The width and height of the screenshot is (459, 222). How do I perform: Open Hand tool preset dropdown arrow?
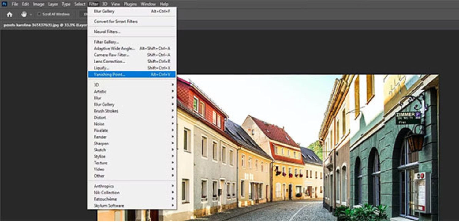pos(31,14)
